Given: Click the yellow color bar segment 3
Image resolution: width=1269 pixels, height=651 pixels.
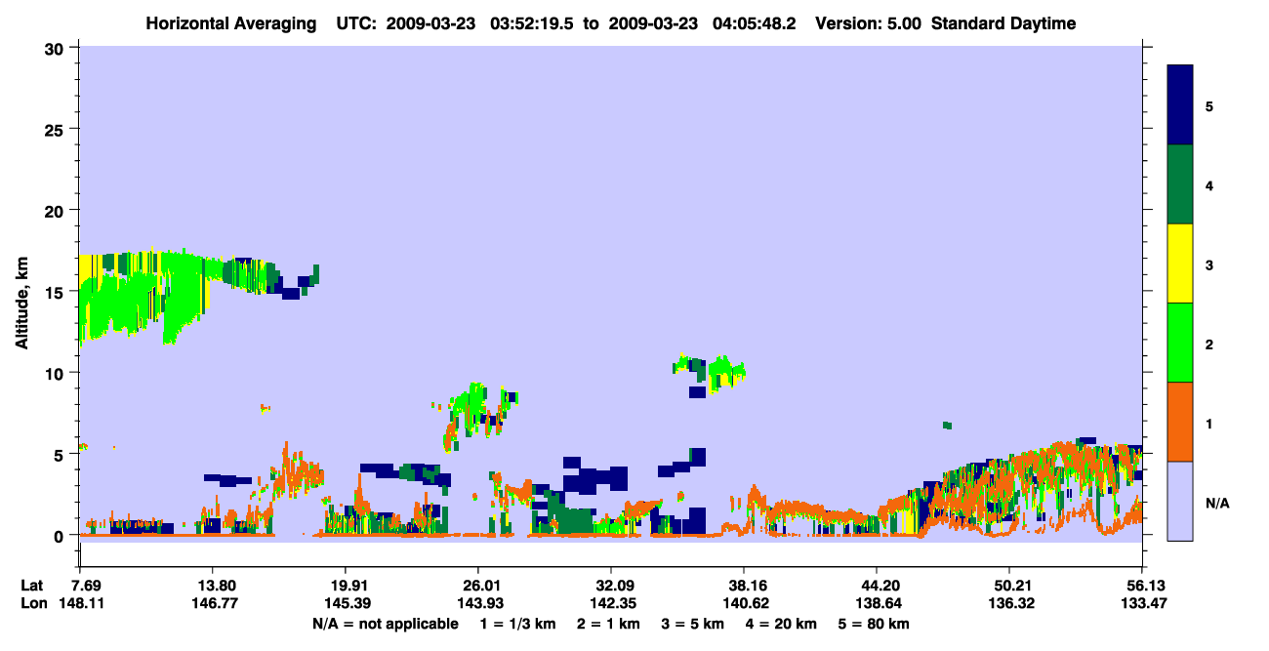Looking at the screenshot, I should [1180, 264].
